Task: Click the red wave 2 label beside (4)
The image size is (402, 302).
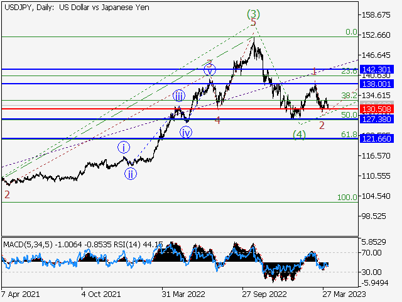Action: [x=322, y=125]
